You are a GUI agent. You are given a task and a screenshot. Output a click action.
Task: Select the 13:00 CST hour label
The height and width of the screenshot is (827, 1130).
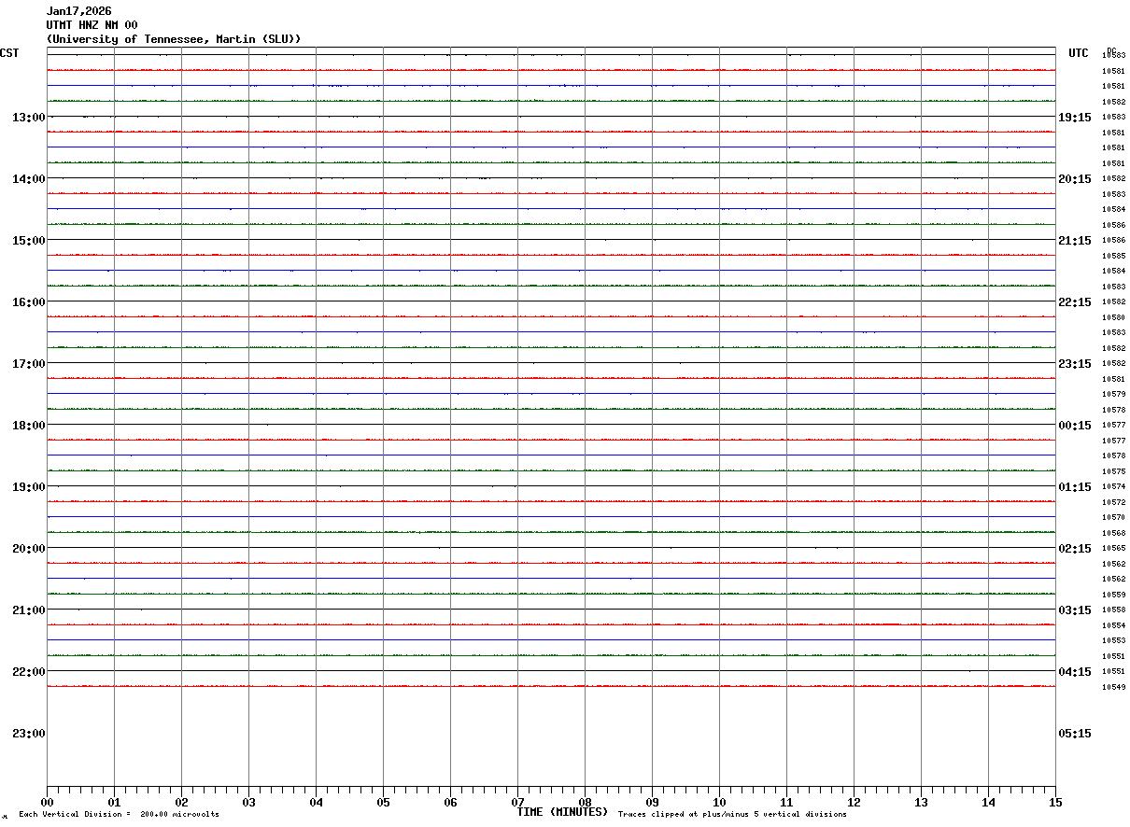[29, 118]
